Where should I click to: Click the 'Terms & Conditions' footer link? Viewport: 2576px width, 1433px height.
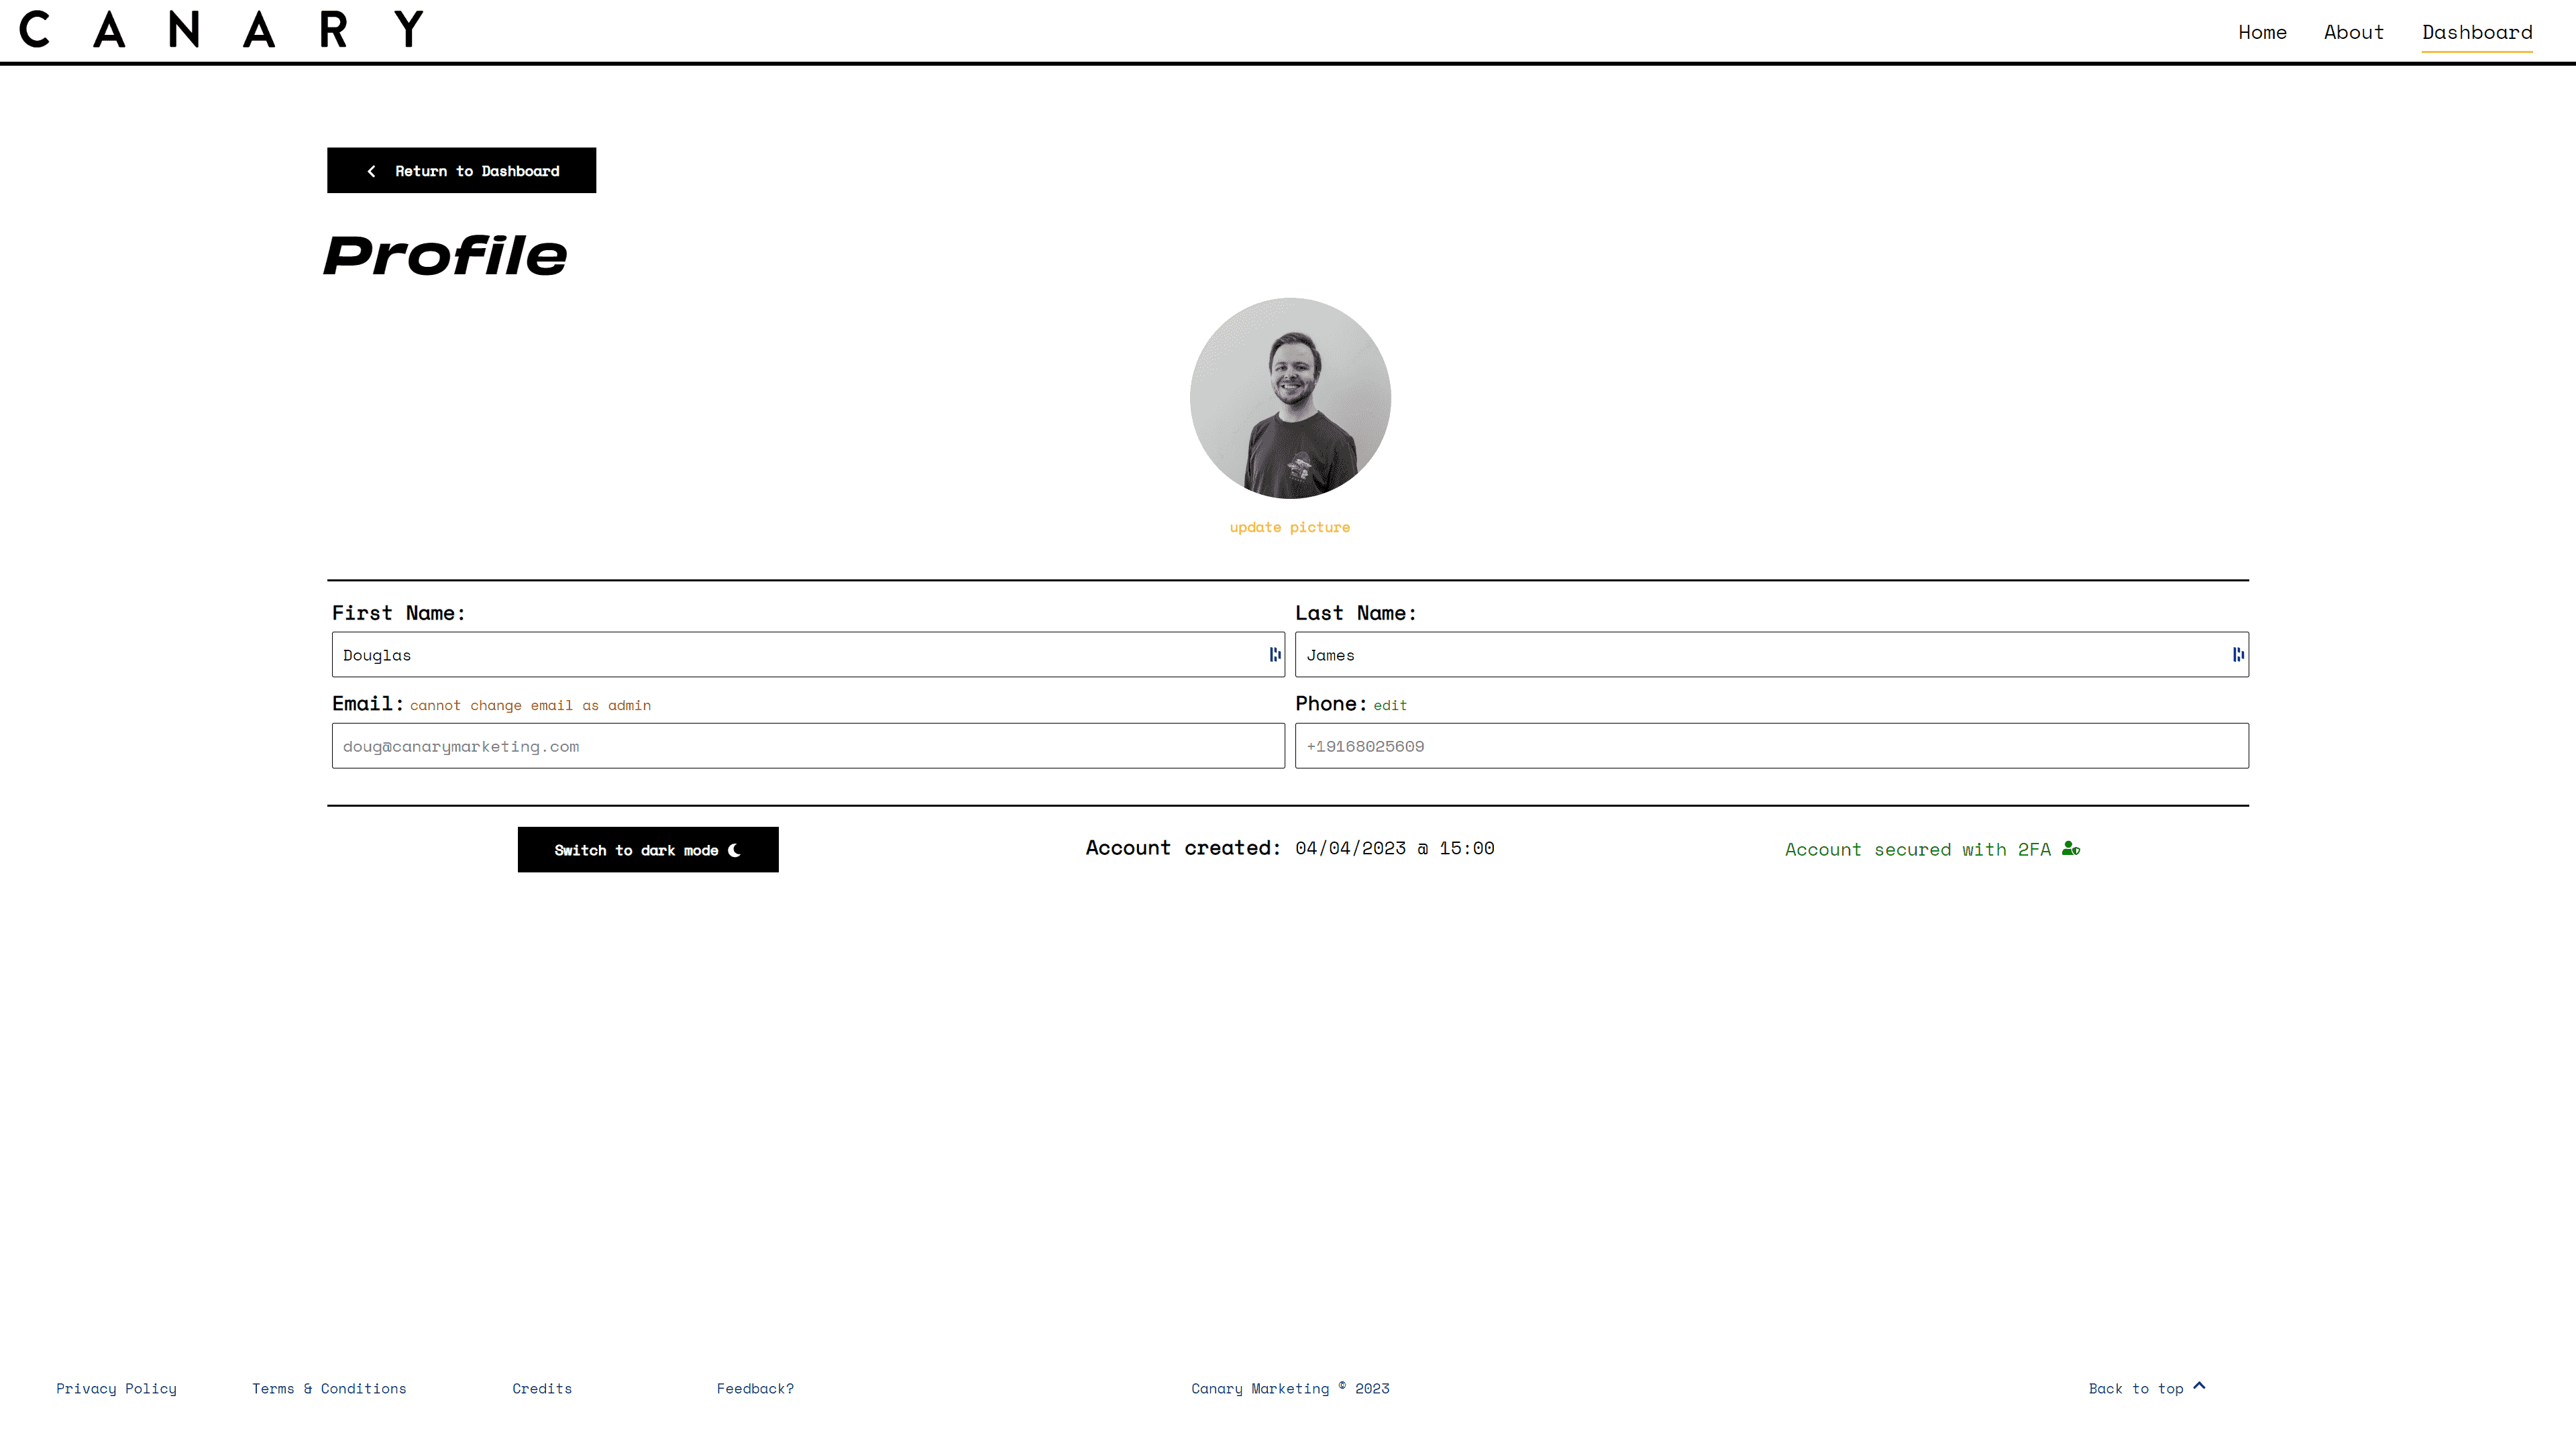[329, 1389]
